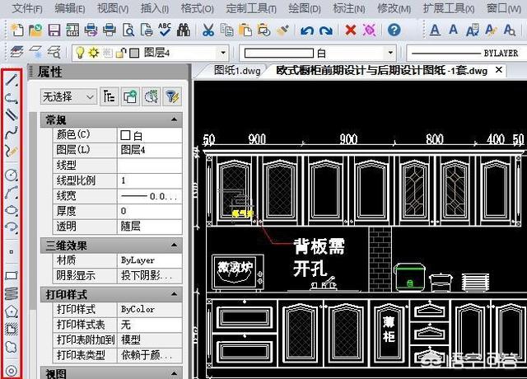Open the 无选择 selection dropdown
This screenshot has width=527, height=379.
click(x=68, y=97)
